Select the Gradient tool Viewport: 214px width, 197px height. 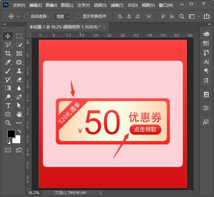pos(8,88)
